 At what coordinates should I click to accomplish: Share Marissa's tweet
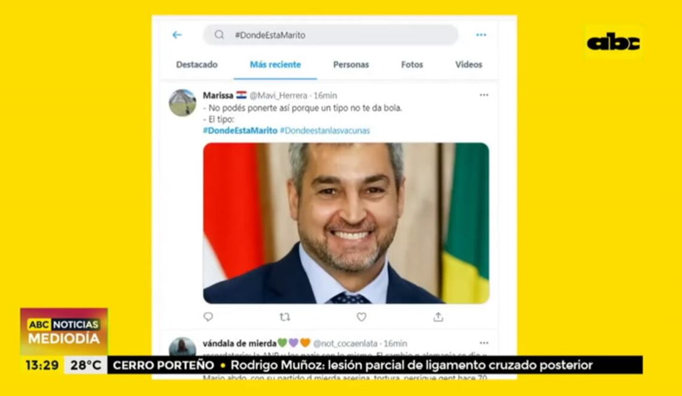pyautogui.click(x=438, y=317)
